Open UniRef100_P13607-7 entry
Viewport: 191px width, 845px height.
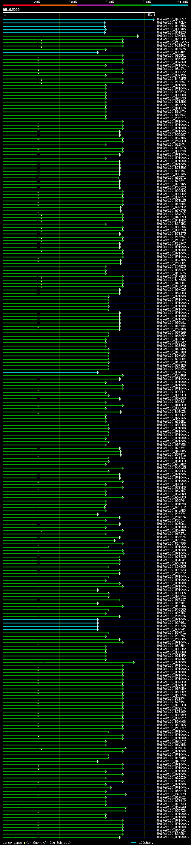click(x=173, y=42)
